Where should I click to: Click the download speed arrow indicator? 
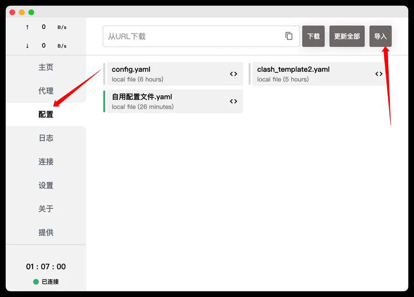27,46
